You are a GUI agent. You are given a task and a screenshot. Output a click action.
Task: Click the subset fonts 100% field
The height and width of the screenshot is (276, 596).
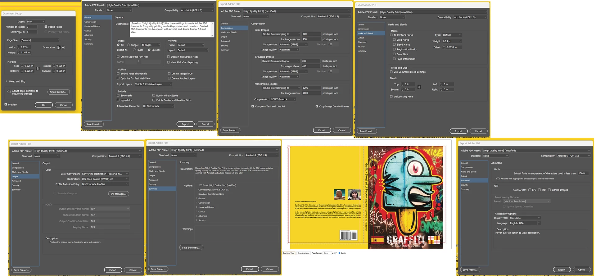click(x=583, y=173)
